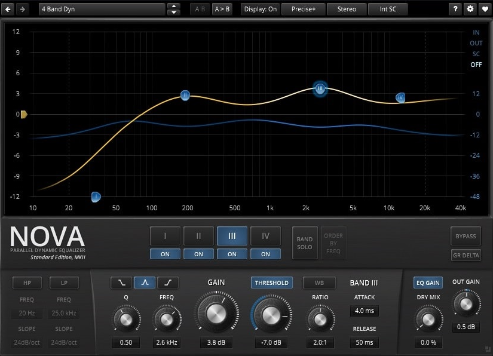Open the Precise+ quality selector
Image resolution: width=493 pixels, height=356 pixels.
tap(303, 9)
